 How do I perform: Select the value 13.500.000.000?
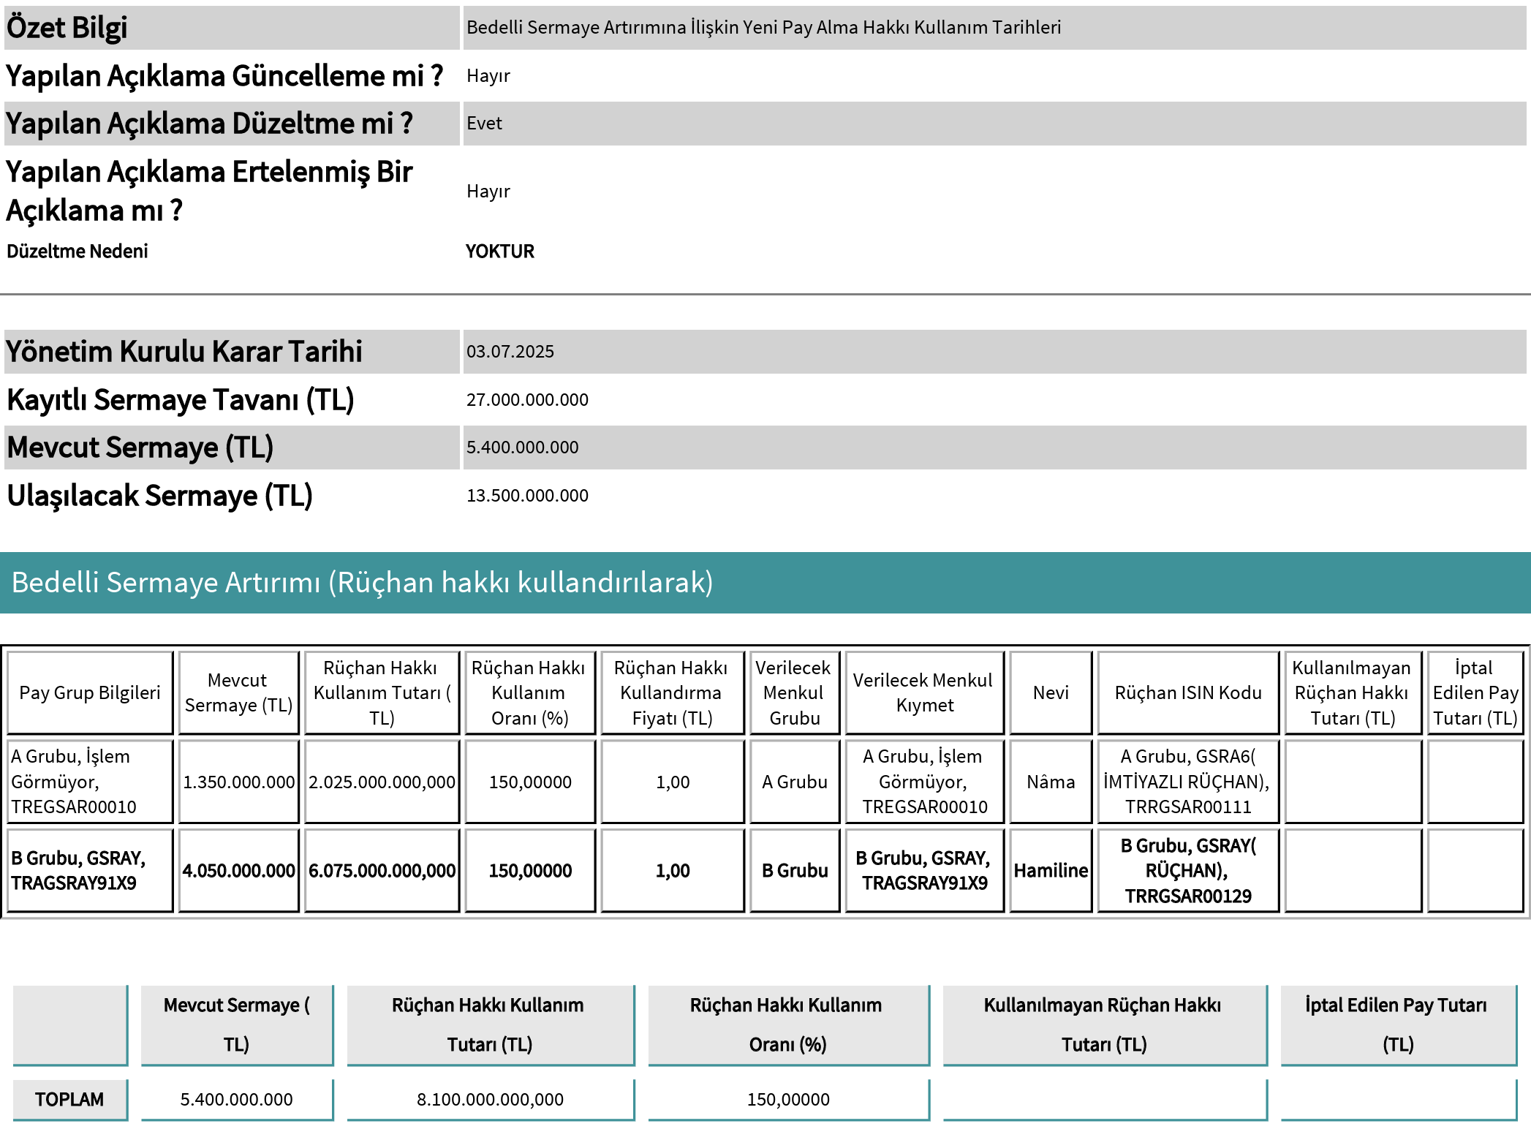click(527, 496)
